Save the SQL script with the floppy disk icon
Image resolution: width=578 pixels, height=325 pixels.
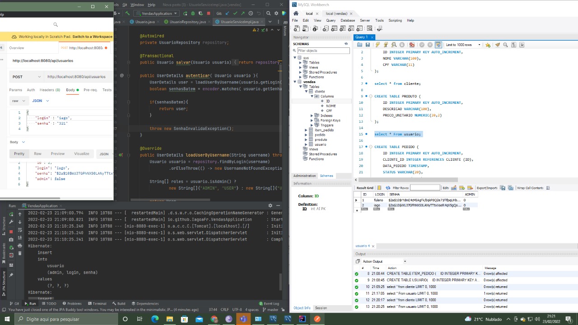coord(368,45)
